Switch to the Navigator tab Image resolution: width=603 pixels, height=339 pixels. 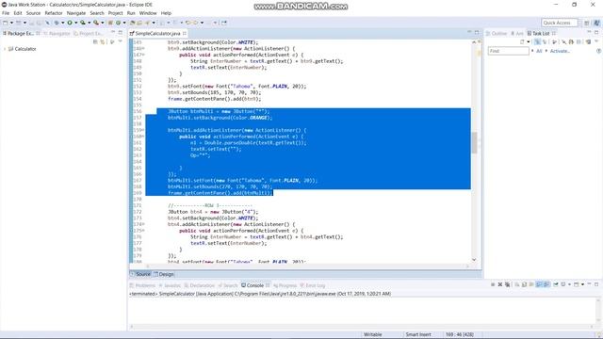click(x=57, y=34)
